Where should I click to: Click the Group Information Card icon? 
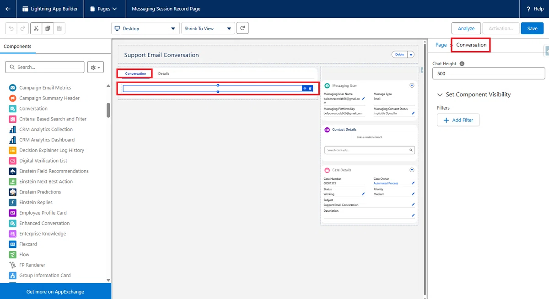click(x=12, y=275)
